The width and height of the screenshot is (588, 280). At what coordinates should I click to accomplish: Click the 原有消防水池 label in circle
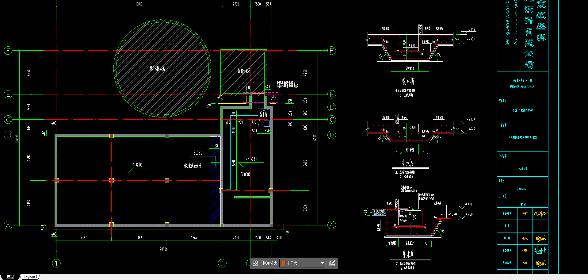click(157, 69)
